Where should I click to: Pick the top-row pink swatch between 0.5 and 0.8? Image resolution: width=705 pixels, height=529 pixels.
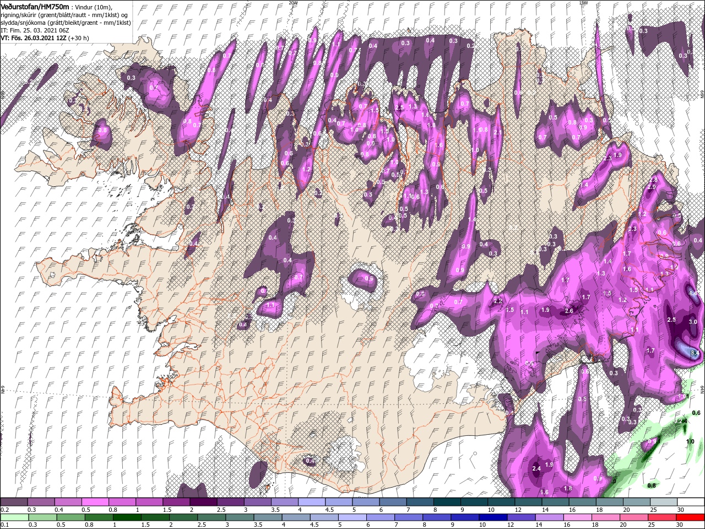pyautogui.click(x=95, y=502)
